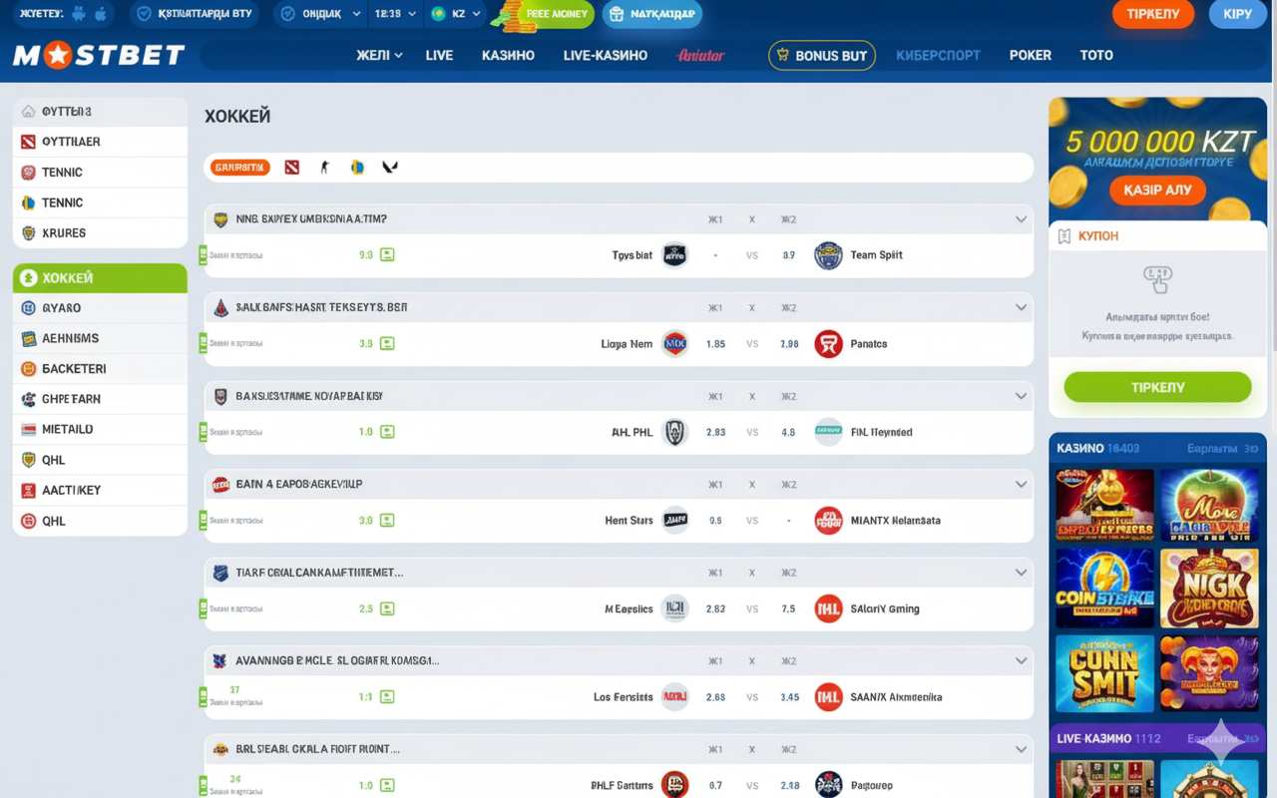
Task: Click the Panatcs team logo
Action: [x=828, y=344]
